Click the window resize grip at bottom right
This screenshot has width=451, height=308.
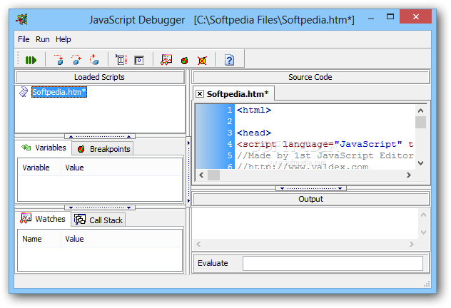coord(427,284)
